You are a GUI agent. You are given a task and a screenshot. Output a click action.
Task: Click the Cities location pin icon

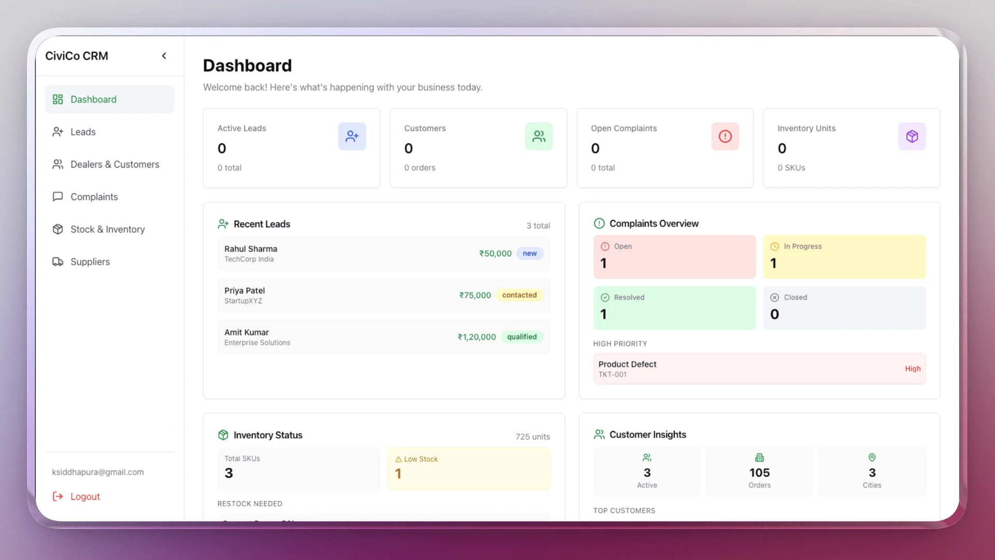click(872, 458)
